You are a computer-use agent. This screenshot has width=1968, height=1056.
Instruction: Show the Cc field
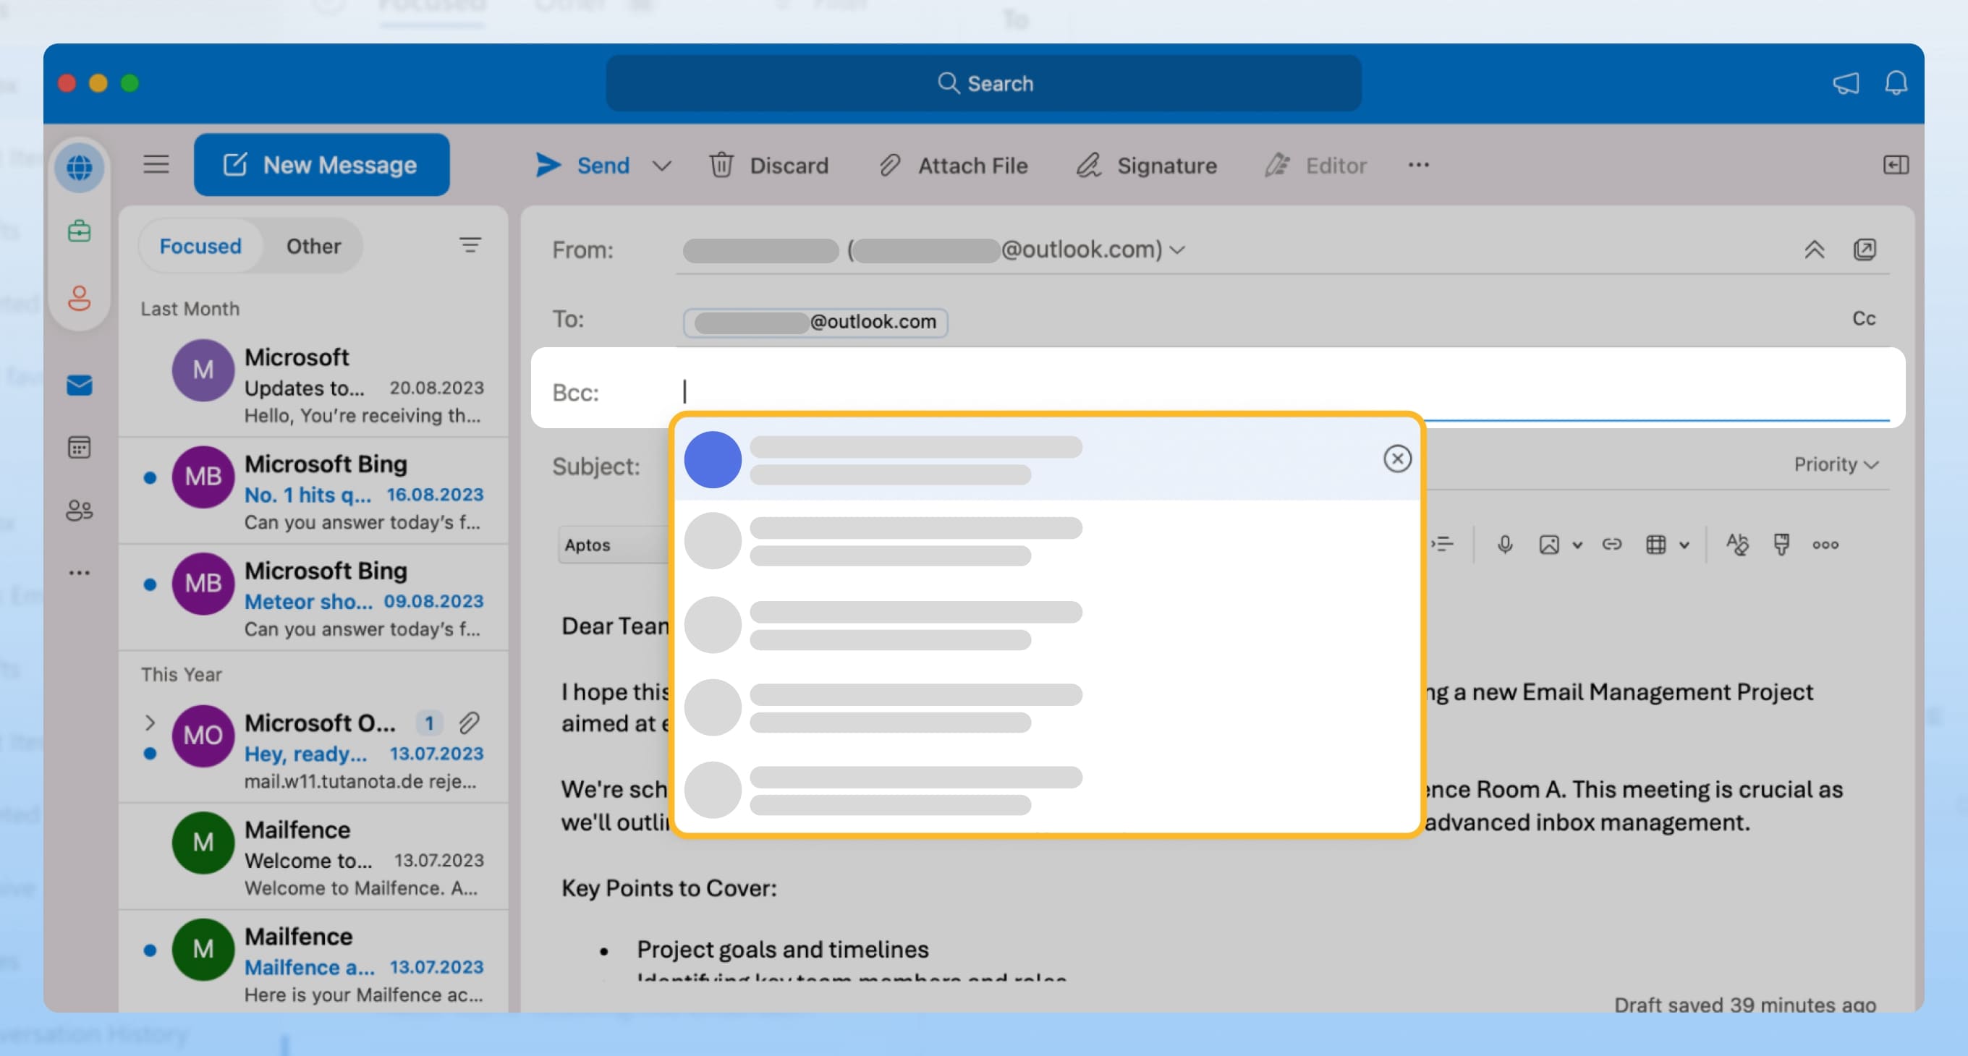(x=1863, y=318)
